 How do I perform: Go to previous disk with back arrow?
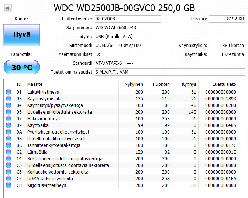(x=8, y=8)
